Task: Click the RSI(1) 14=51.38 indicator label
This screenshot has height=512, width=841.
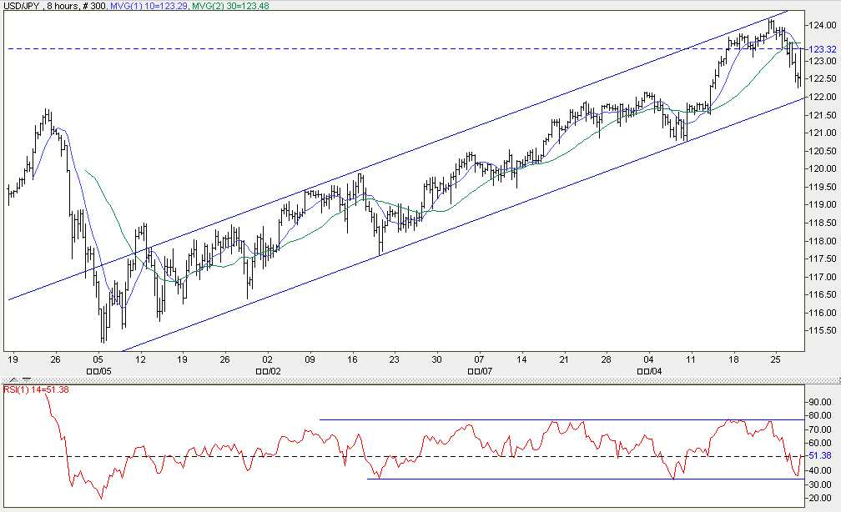Action: click(37, 389)
